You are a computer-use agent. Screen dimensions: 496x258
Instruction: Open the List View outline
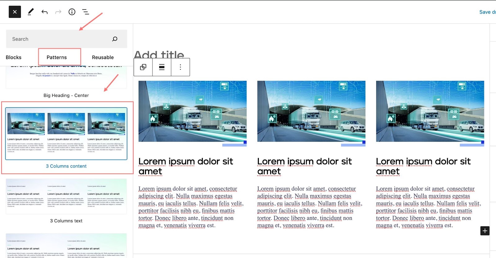86,12
